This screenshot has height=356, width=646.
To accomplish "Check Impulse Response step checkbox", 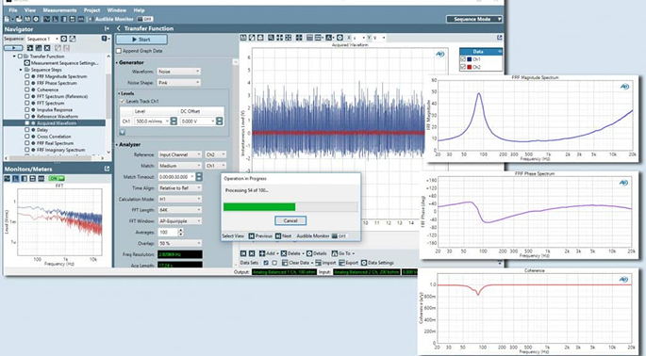I will coord(27,110).
